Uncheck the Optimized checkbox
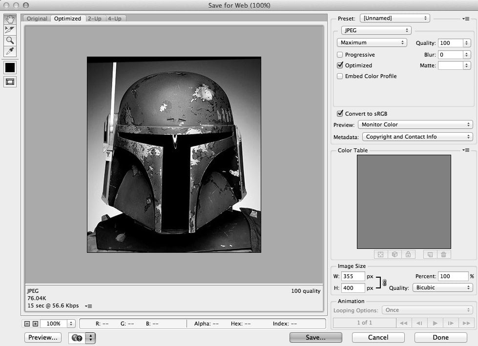Image resolution: width=478 pixels, height=346 pixels. point(340,65)
